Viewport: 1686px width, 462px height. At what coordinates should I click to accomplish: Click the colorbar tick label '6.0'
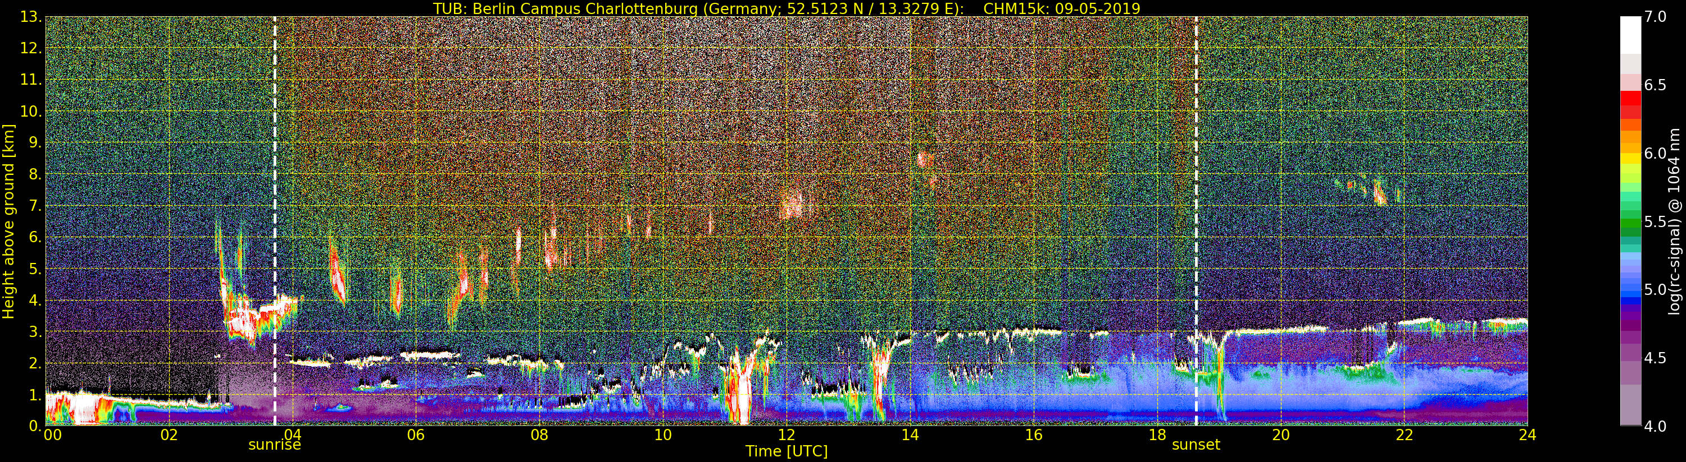pos(1655,154)
